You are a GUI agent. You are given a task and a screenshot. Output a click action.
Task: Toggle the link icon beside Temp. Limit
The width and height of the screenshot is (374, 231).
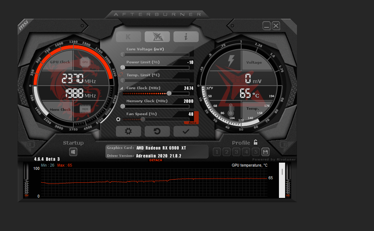[x=121, y=75]
